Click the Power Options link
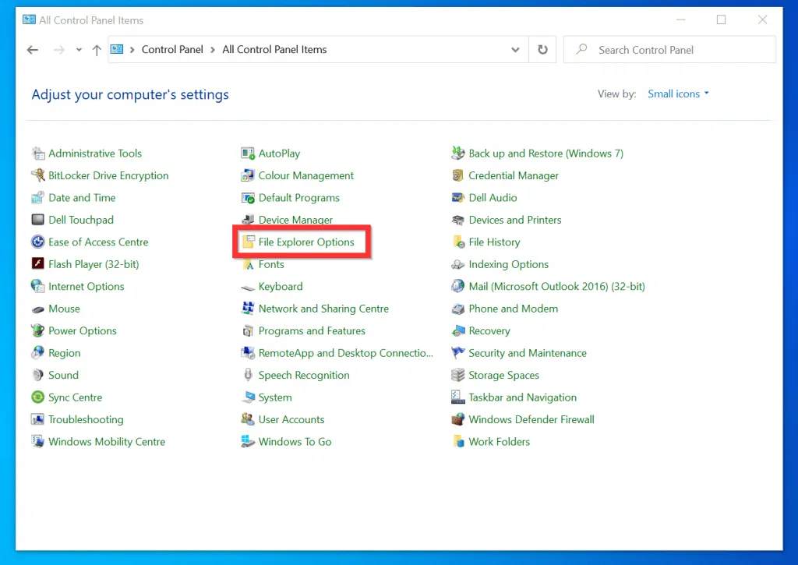This screenshot has height=565, width=798. (x=83, y=330)
